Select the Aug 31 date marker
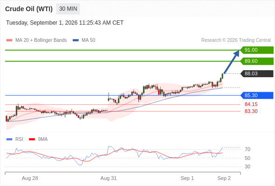The width and height of the screenshot is (275, 186). pyautogui.click(x=109, y=178)
